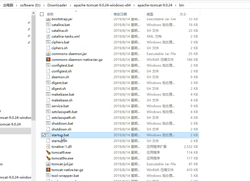The image size is (250, 181).
Task: Click the tomcat9.exe application icon
Action: (48, 152)
